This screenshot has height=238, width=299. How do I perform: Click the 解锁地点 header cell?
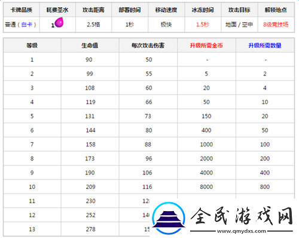point(276,10)
